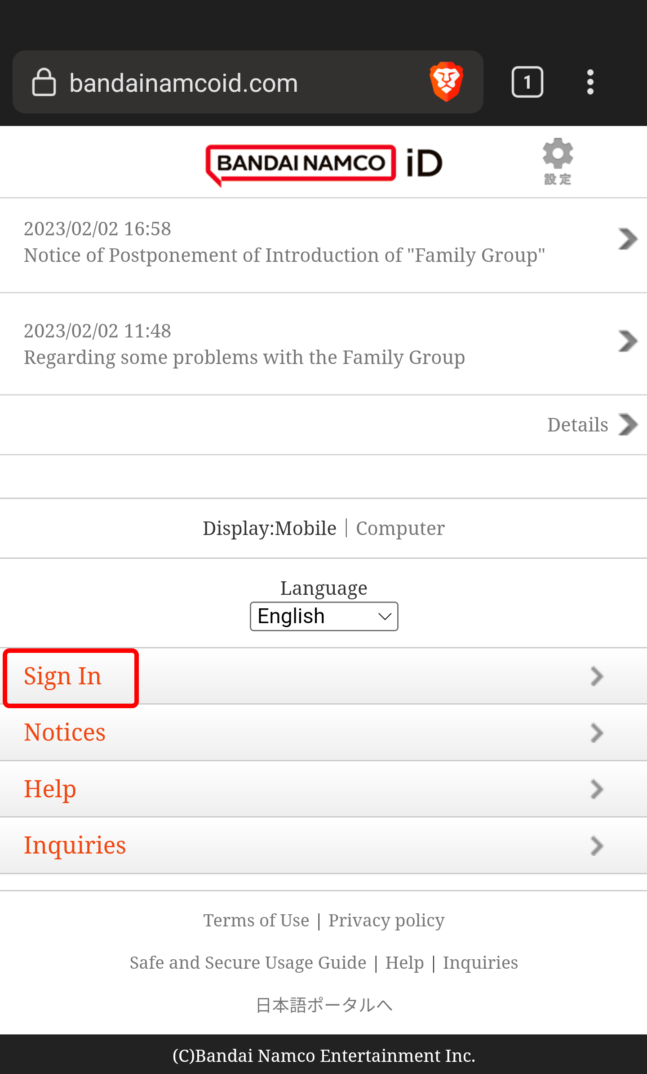Go to the Japanese portal link
This screenshot has height=1074, width=647.
pos(324,1005)
